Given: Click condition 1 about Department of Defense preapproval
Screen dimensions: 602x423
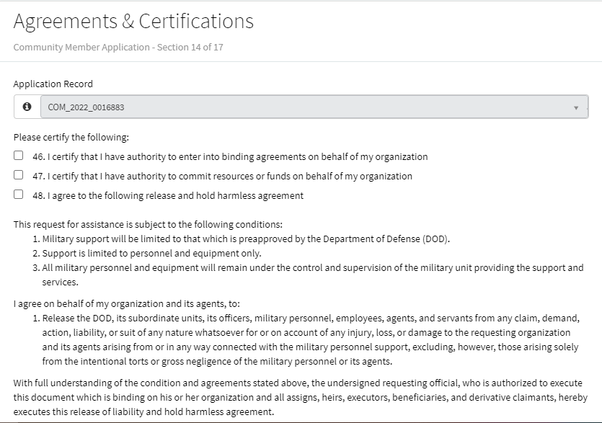Looking at the screenshot, I should [x=247, y=239].
